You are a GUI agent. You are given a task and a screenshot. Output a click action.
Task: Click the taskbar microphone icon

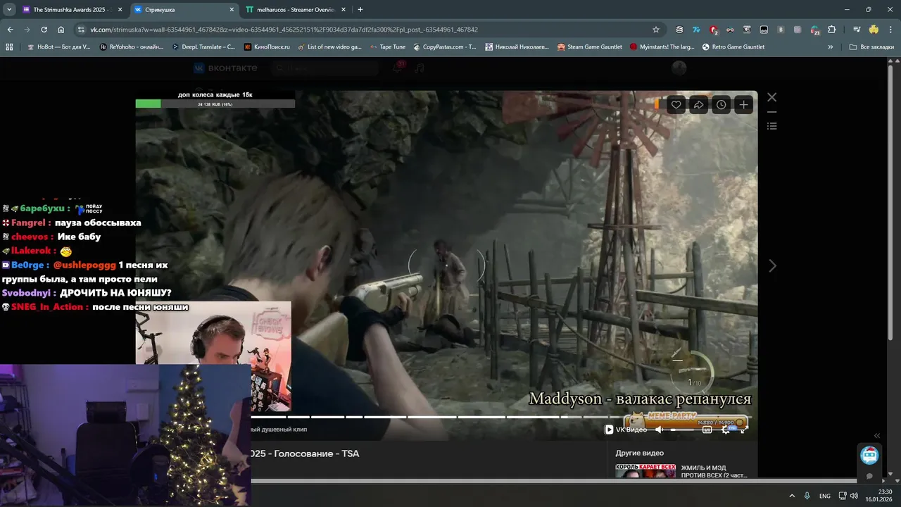(807, 496)
